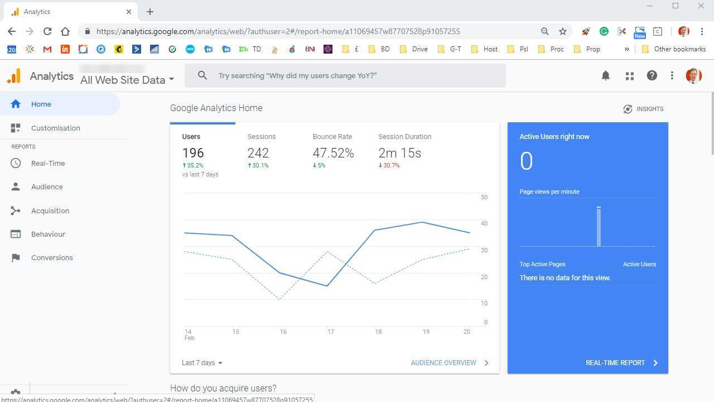This screenshot has height=402, width=714.
Task: Select the Conversions flag icon
Action: 16,257
